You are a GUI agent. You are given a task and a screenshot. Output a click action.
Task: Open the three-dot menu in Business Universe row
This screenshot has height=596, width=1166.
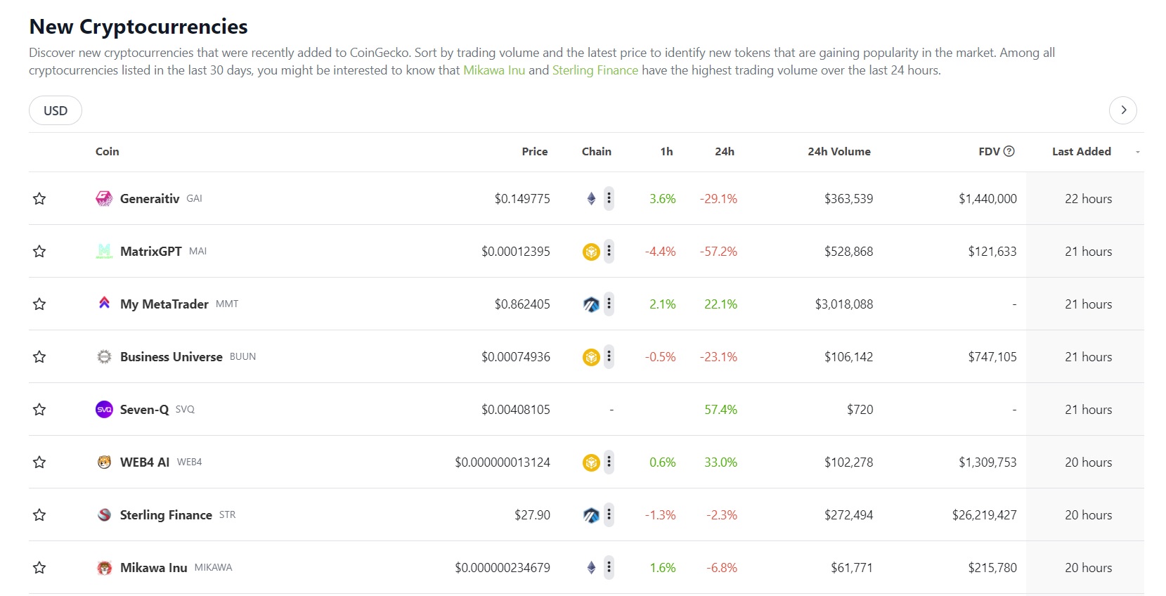[x=609, y=357]
